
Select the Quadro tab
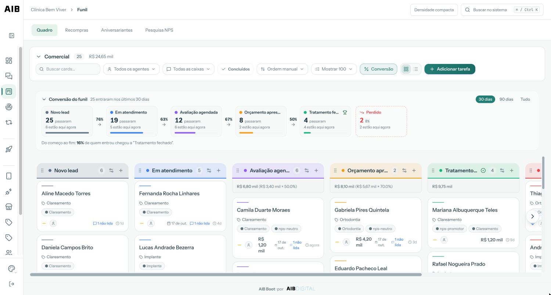(x=44, y=30)
